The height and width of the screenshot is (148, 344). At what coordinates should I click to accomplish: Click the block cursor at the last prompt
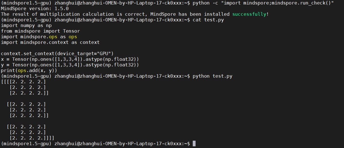(194, 144)
